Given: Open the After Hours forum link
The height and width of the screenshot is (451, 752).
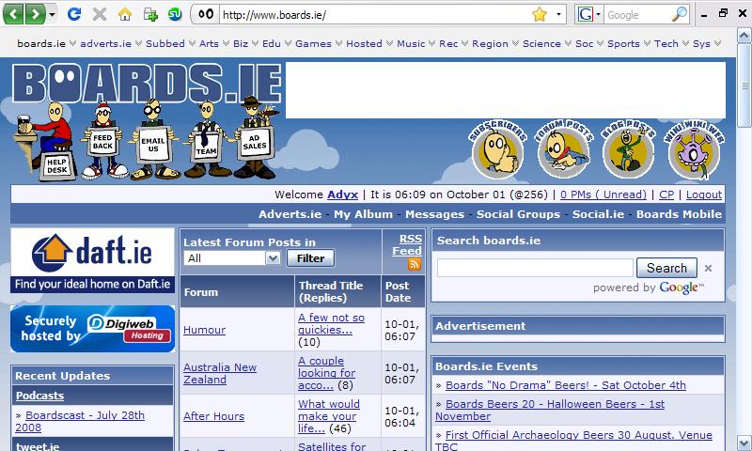Looking at the screenshot, I should (213, 416).
